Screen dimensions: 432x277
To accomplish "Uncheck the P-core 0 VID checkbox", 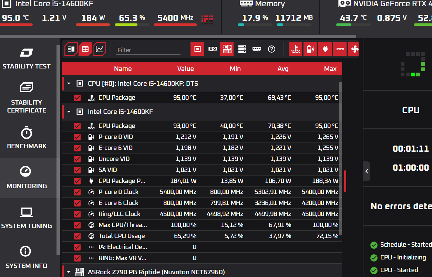I will [77, 137].
